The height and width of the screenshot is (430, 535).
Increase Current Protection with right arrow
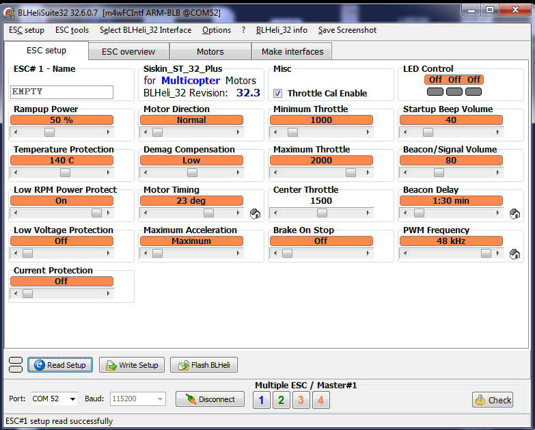coord(109,293)
